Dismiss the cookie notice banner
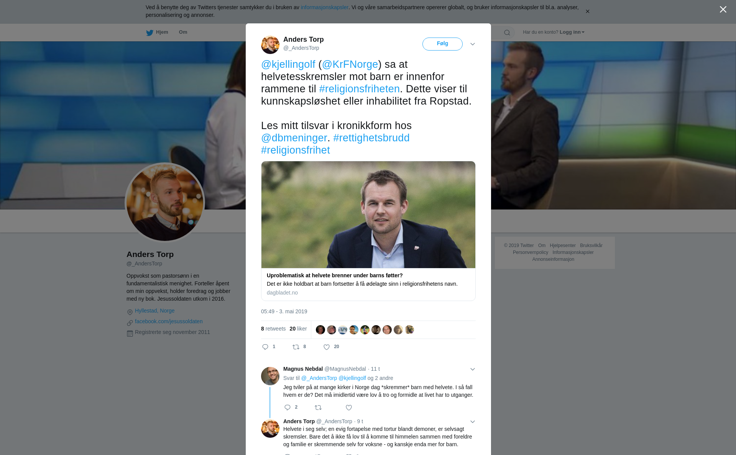Screen dimensions: 736x455 pos(587,11)
